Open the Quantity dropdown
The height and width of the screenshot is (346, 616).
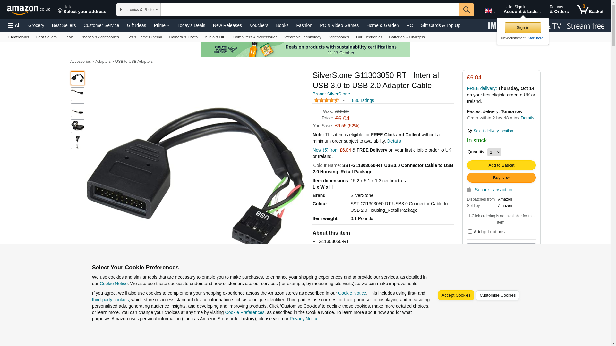point(494,152)
